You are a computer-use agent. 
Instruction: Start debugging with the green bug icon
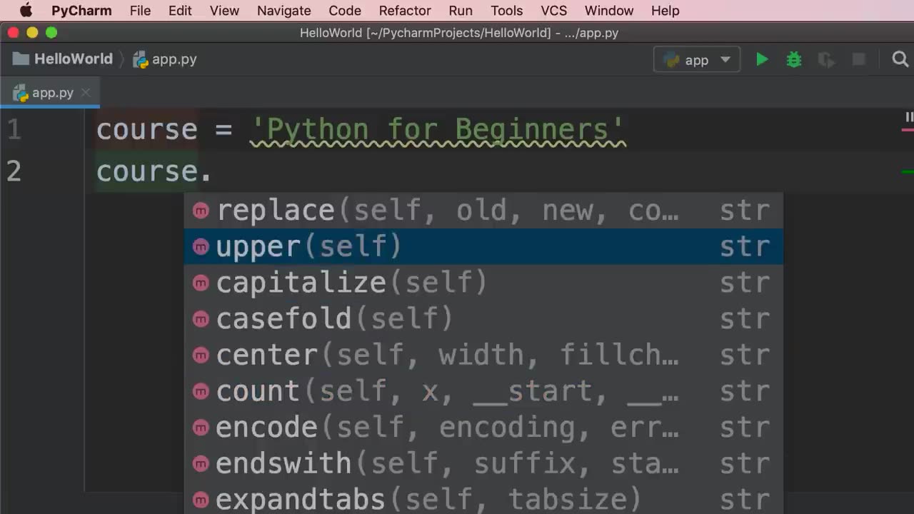click(x=793, y=59)
